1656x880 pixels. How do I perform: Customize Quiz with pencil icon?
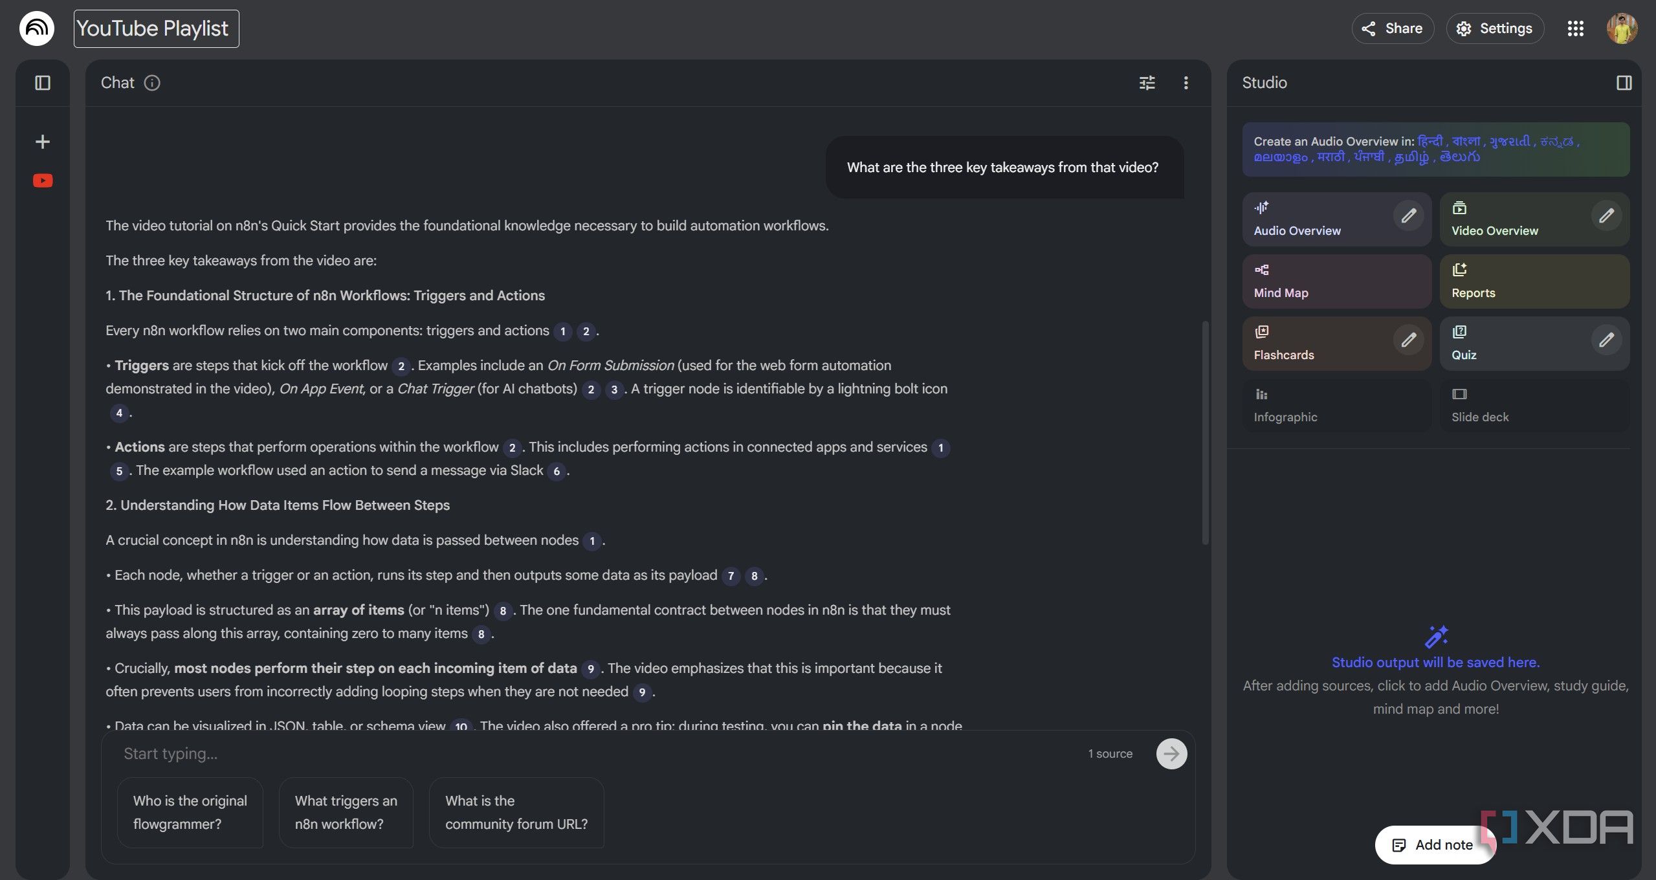1606,340
